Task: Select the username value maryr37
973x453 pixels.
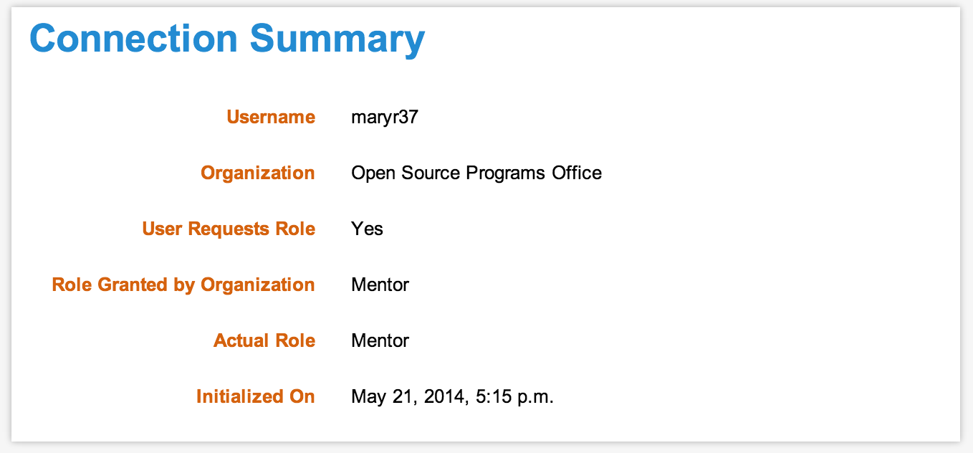Action: tap(384, 117)
